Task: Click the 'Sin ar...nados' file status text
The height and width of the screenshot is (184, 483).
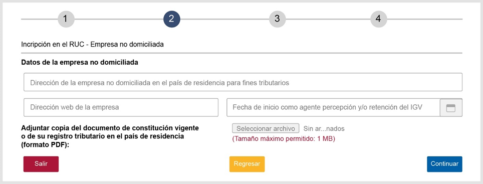Action: tap(324, 128)
